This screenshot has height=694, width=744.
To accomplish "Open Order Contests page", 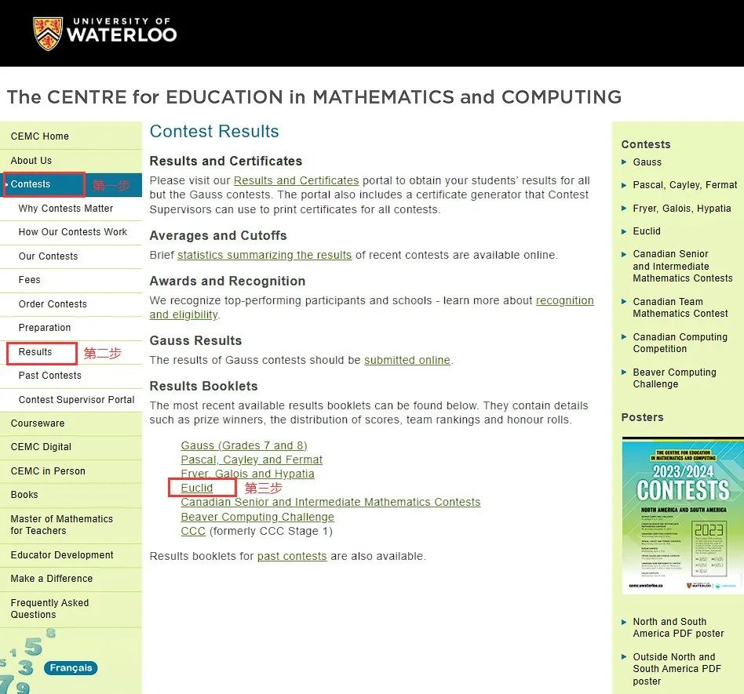I will [53, 303].
